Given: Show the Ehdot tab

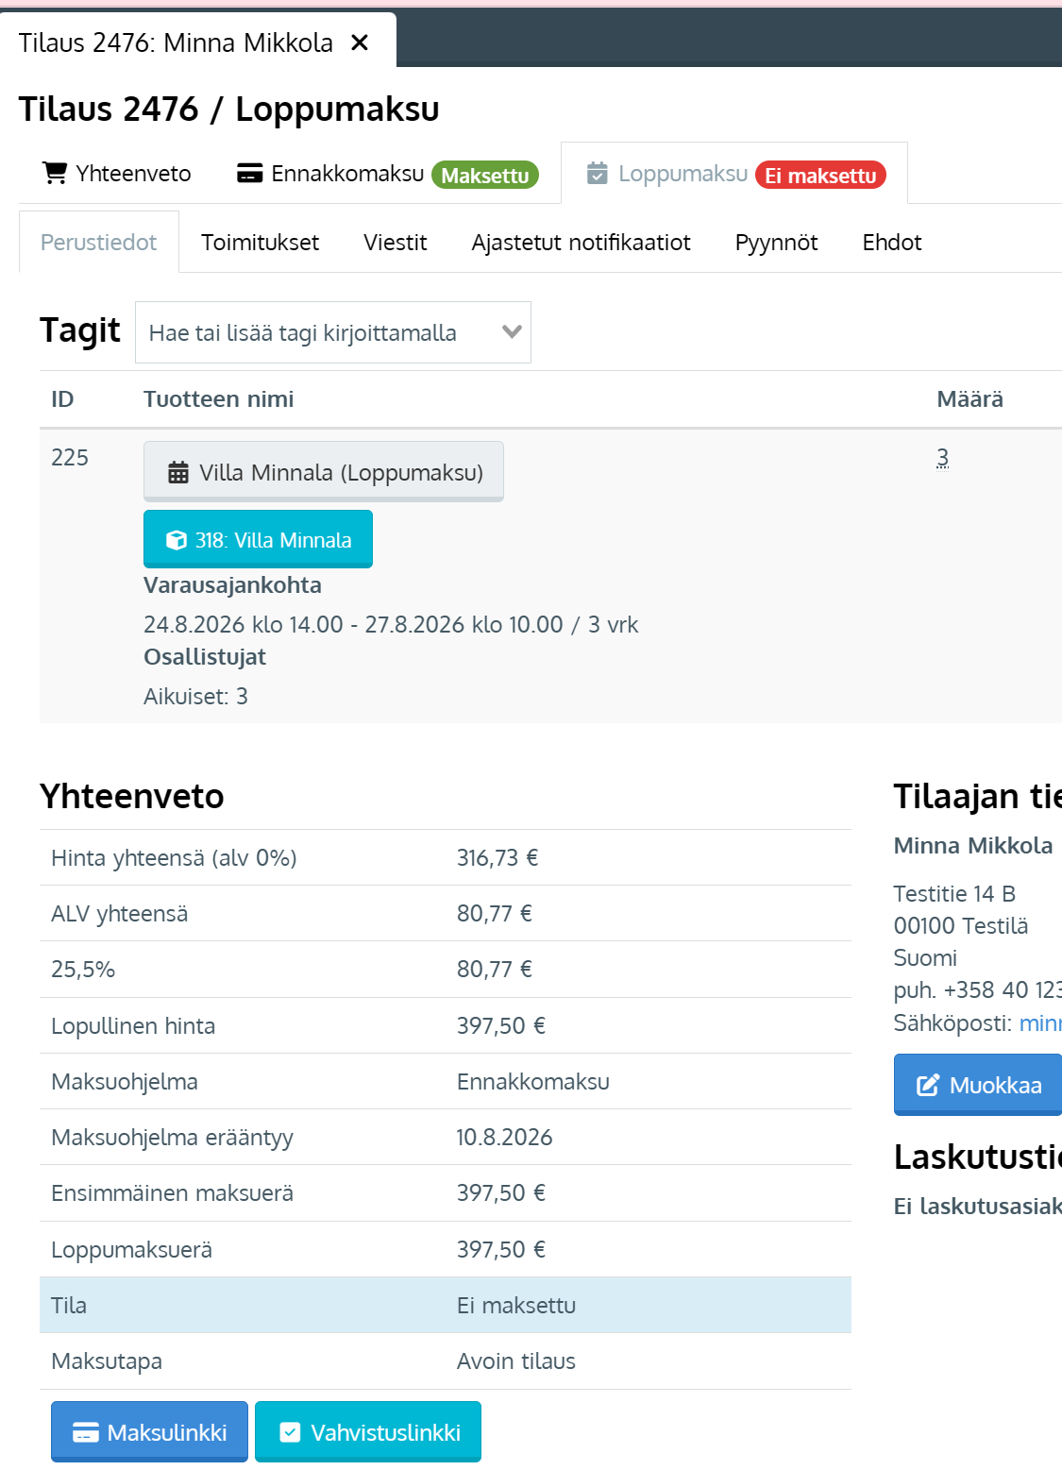Looking at the screenshot, I should click(892, 243).
